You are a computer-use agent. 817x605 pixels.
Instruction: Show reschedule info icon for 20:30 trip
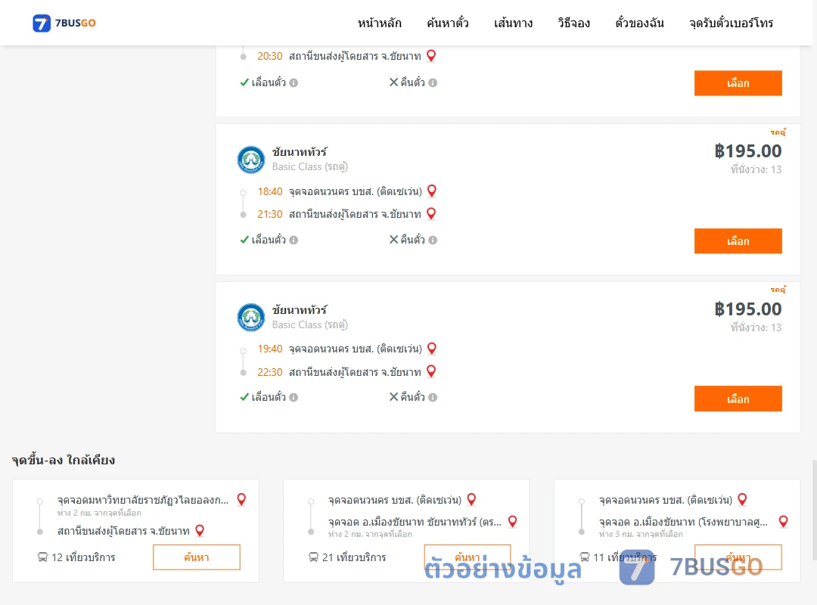coord(294,83)
